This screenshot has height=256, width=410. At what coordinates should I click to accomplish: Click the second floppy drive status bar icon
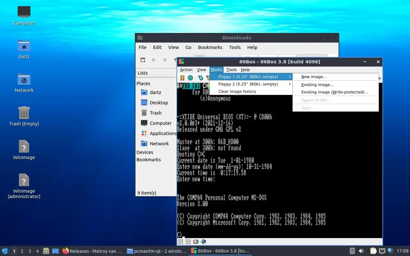[188, 242]
